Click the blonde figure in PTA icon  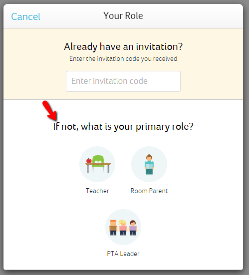tap(123, 228)
